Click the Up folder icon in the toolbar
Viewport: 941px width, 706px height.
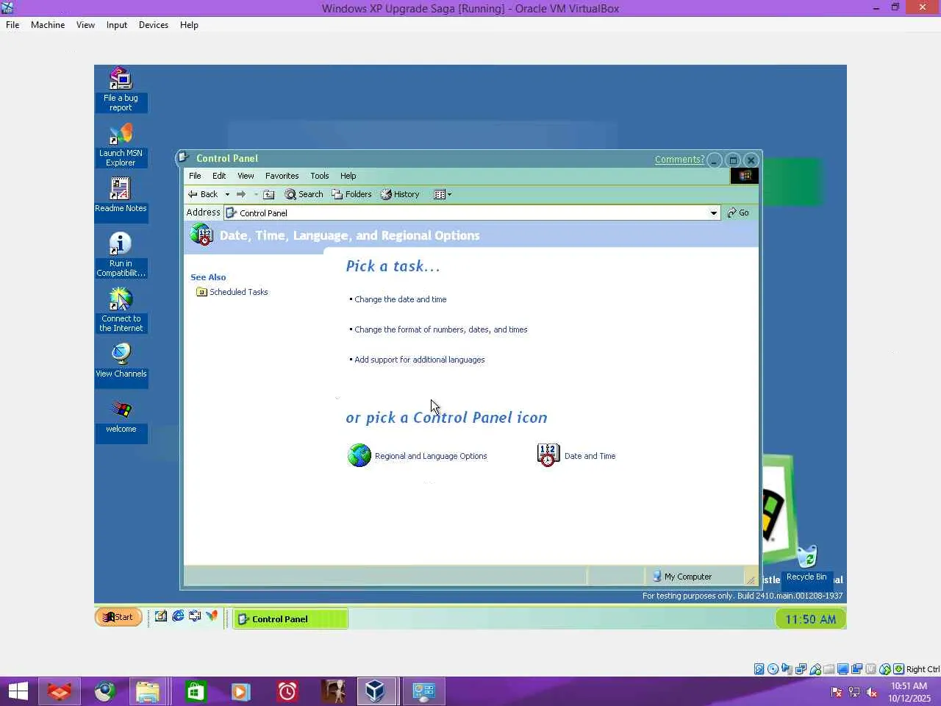click(269, 194)
